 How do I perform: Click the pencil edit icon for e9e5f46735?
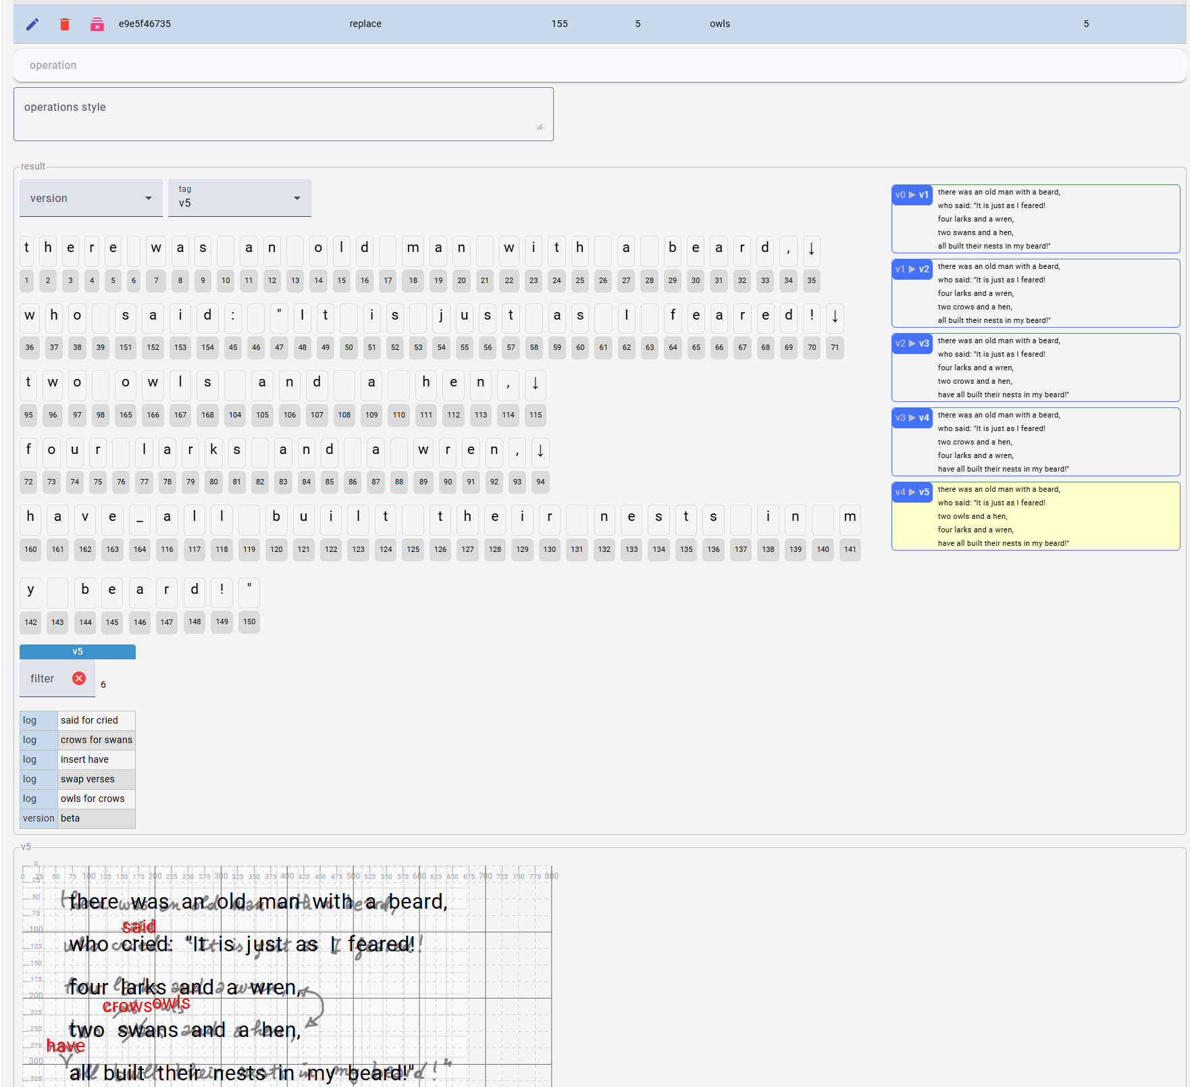(x=32, y=24)
